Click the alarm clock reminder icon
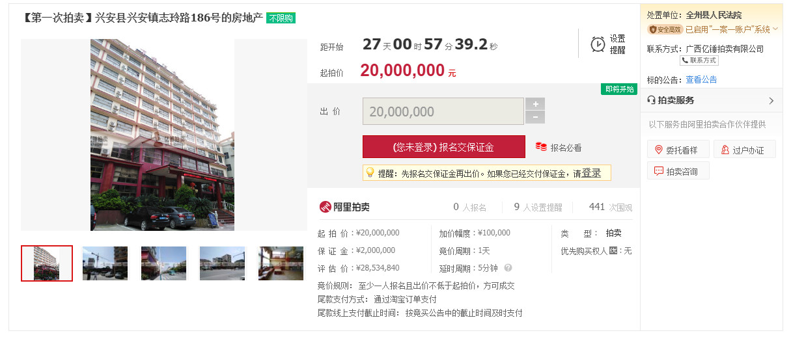The height and width of the screenshot is (346, 791). 597,44
